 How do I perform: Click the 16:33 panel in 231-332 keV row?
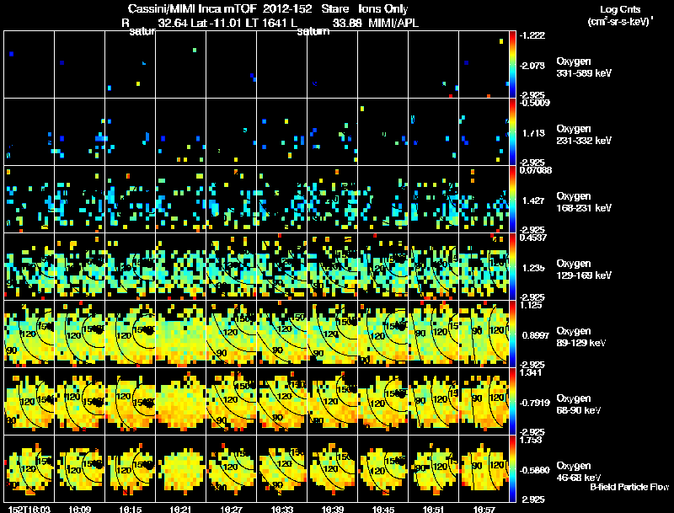point(282,132)
